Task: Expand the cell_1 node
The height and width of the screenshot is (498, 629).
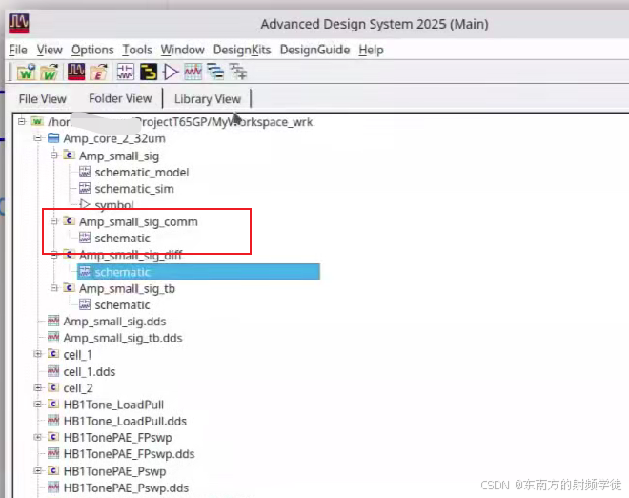Action: pyautogui.click(x=38, y=354)
